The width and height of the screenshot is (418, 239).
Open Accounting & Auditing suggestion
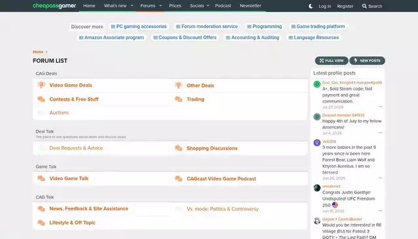click(x=253, y=38)
